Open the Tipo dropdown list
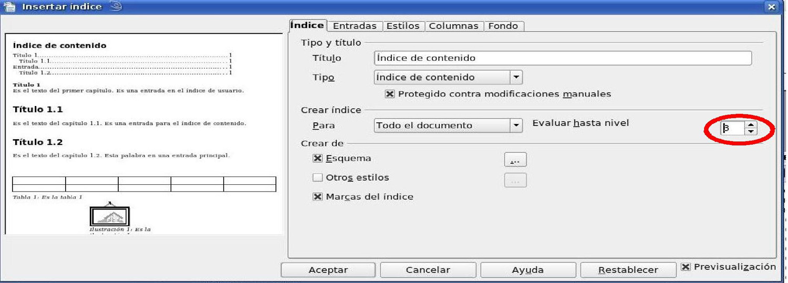The width and height of the screenshot is (788, 283). pyautogui.click(x=516, y=78)
